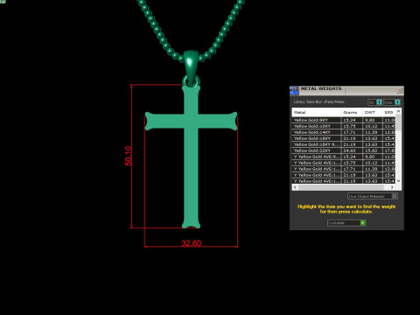Click the horizontal scroll-left arrow
The image size is (420, 315).
[295, 187]
